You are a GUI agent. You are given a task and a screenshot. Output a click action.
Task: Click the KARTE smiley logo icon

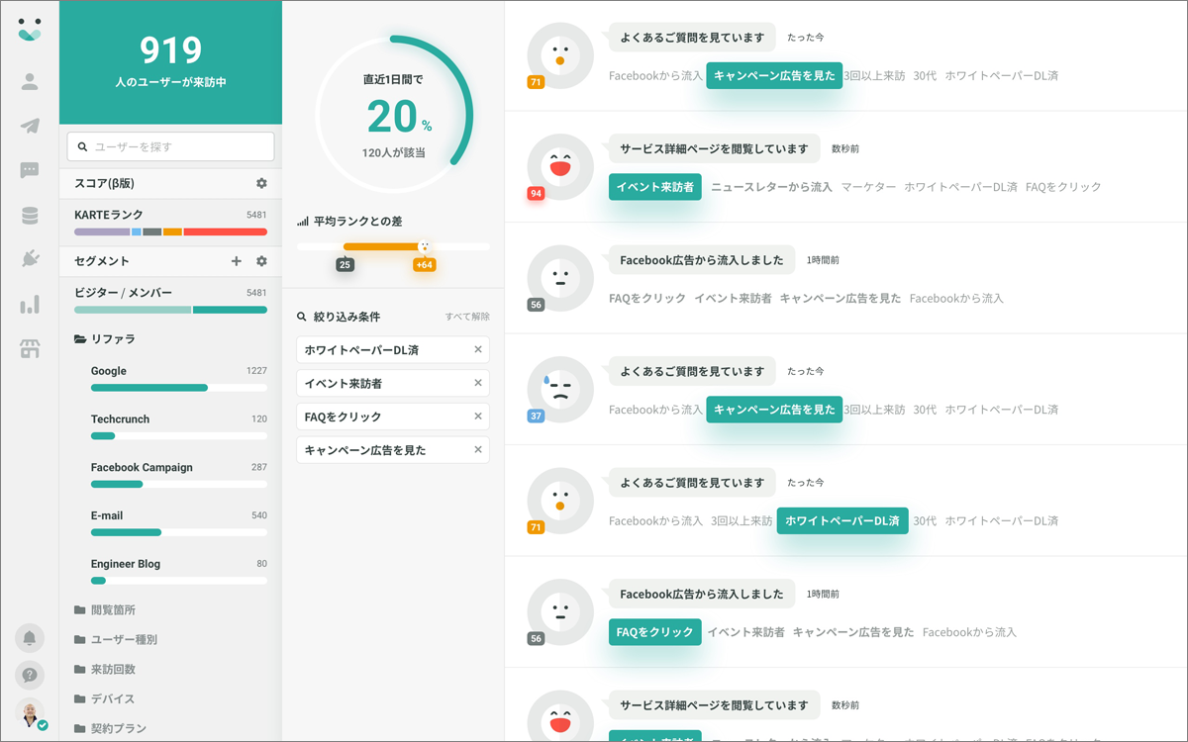30,30
